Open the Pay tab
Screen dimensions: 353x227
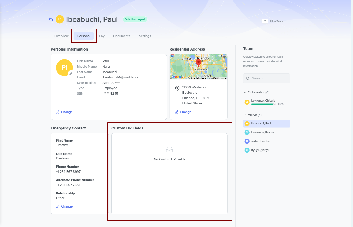pyautogui.click(x=102, y=36)
